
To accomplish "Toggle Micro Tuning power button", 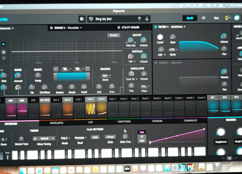I will (x=35, y=139).
